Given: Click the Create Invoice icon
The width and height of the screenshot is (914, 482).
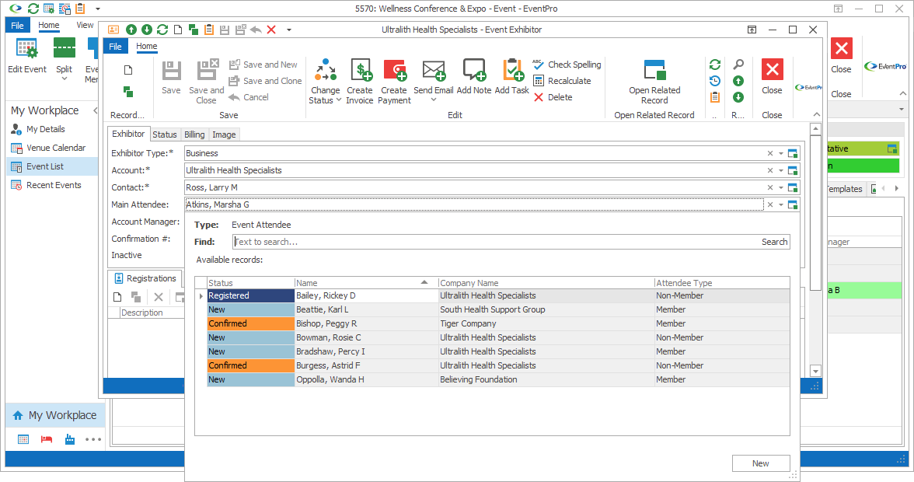Looking at the screenshot, I should coord(360,71).
